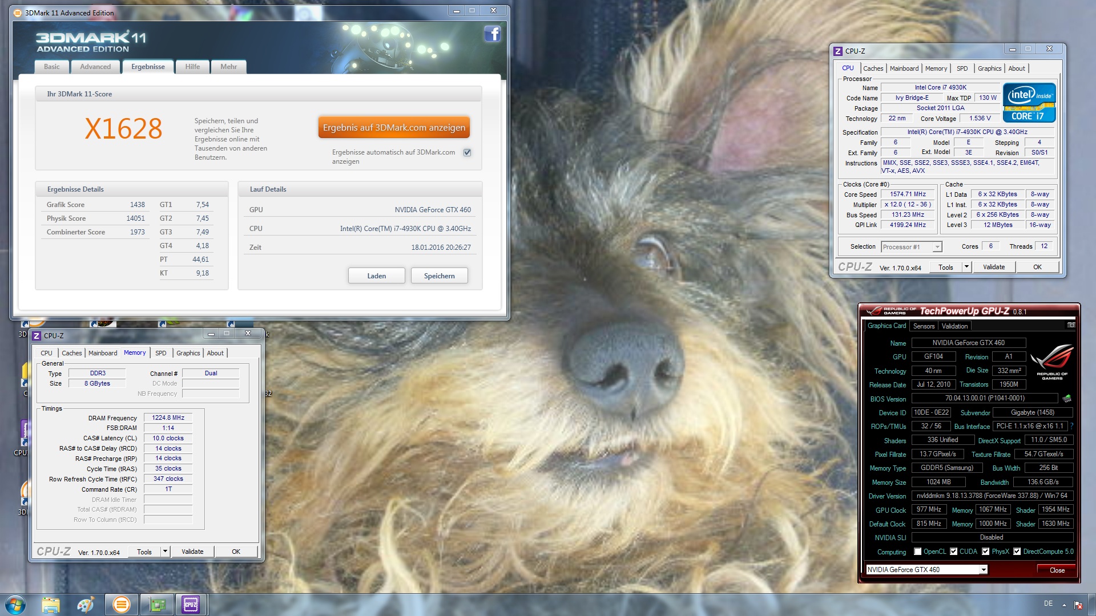Screen dimensions: 1096x616
Task: Click the CPU-Z Name field Intel Core i7 4930K
Action: click(x=940, y=87)
